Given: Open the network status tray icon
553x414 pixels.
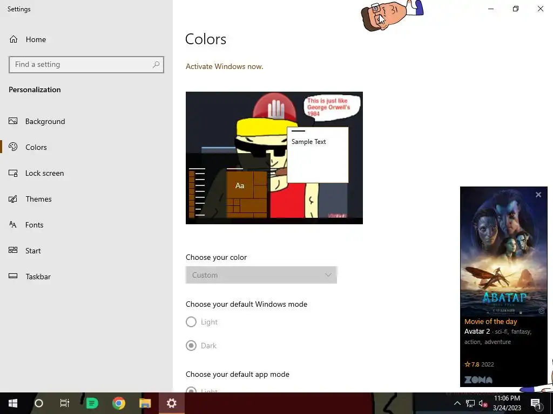Looking at the screenshot, I should (470, 403).
